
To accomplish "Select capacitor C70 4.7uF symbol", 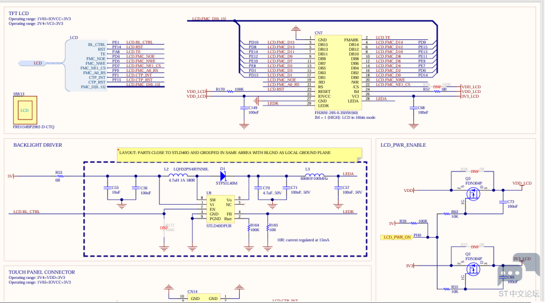I will pyautogui.click(x=258, y=188).
